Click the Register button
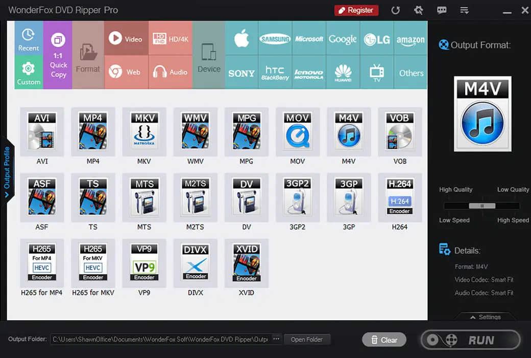 [x=356, y=10]
